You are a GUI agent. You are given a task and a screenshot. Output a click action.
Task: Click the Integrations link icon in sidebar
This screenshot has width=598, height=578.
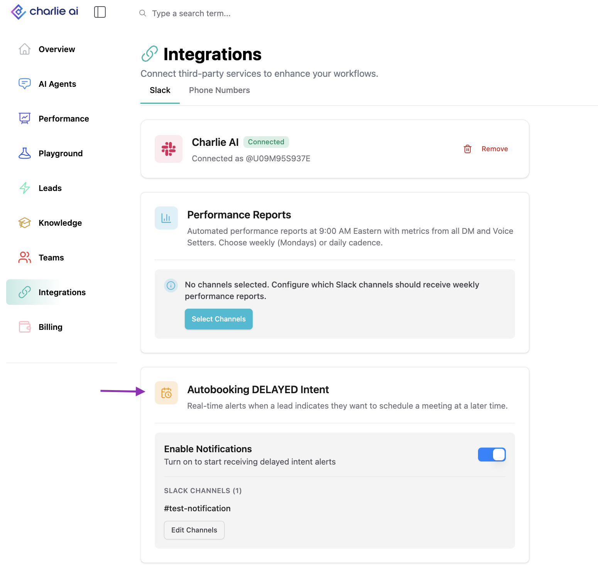point(25,292)
